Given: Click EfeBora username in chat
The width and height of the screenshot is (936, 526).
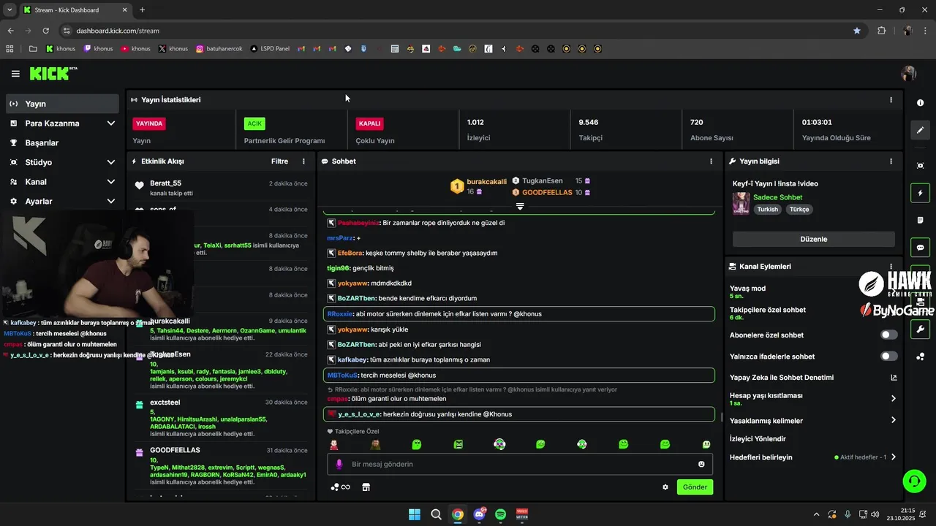Looking at the screenshot, I should tap(350, 253).
